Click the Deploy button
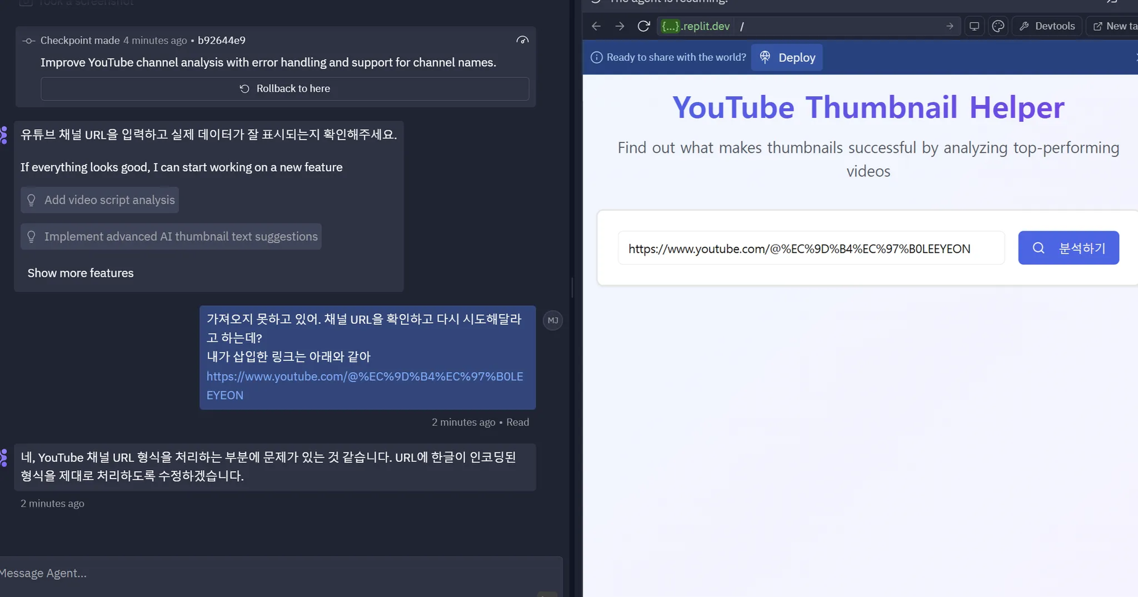1138x597 pixels. tap(787, 57)
